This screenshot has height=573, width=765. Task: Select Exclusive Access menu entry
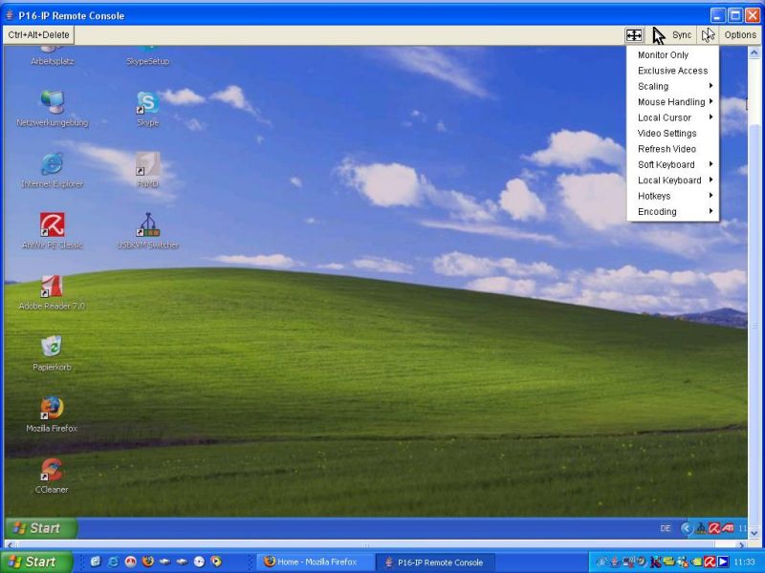673,71
